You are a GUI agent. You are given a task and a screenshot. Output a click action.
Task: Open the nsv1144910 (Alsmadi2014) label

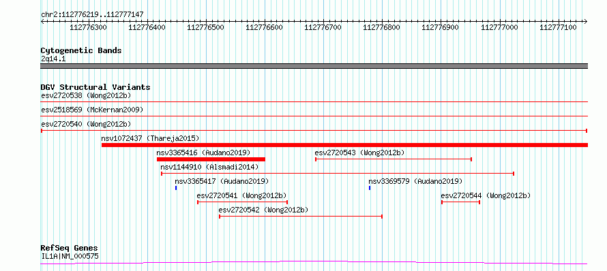[x=209, y=167]
